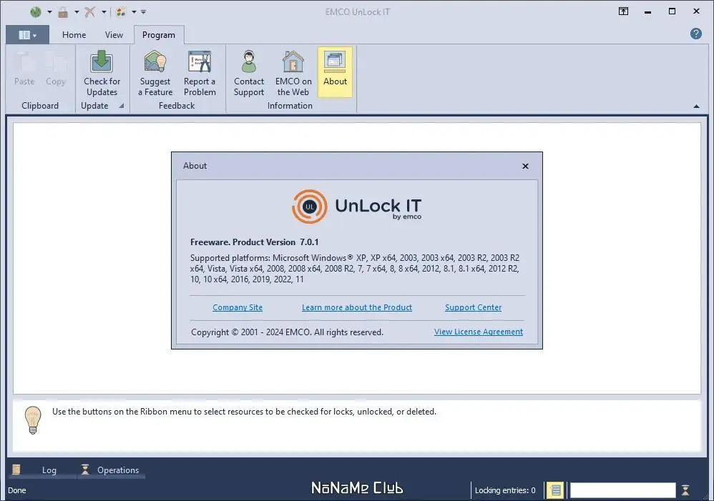Click the green check locks icon in quick access toolbar
Image resolution: width=714 pixels, height=501 pixels.
coord(36,12)
